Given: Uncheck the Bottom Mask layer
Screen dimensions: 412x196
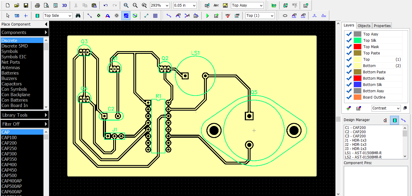Looking at the screenshot, I should (x=349, y=78).
